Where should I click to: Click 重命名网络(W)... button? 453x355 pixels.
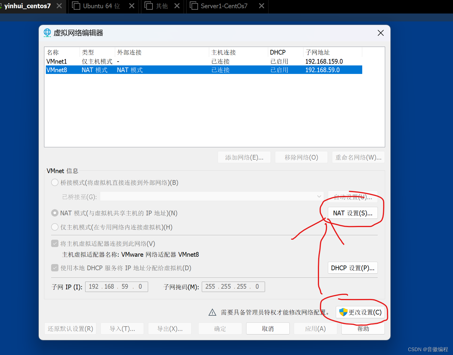(358, 157)
